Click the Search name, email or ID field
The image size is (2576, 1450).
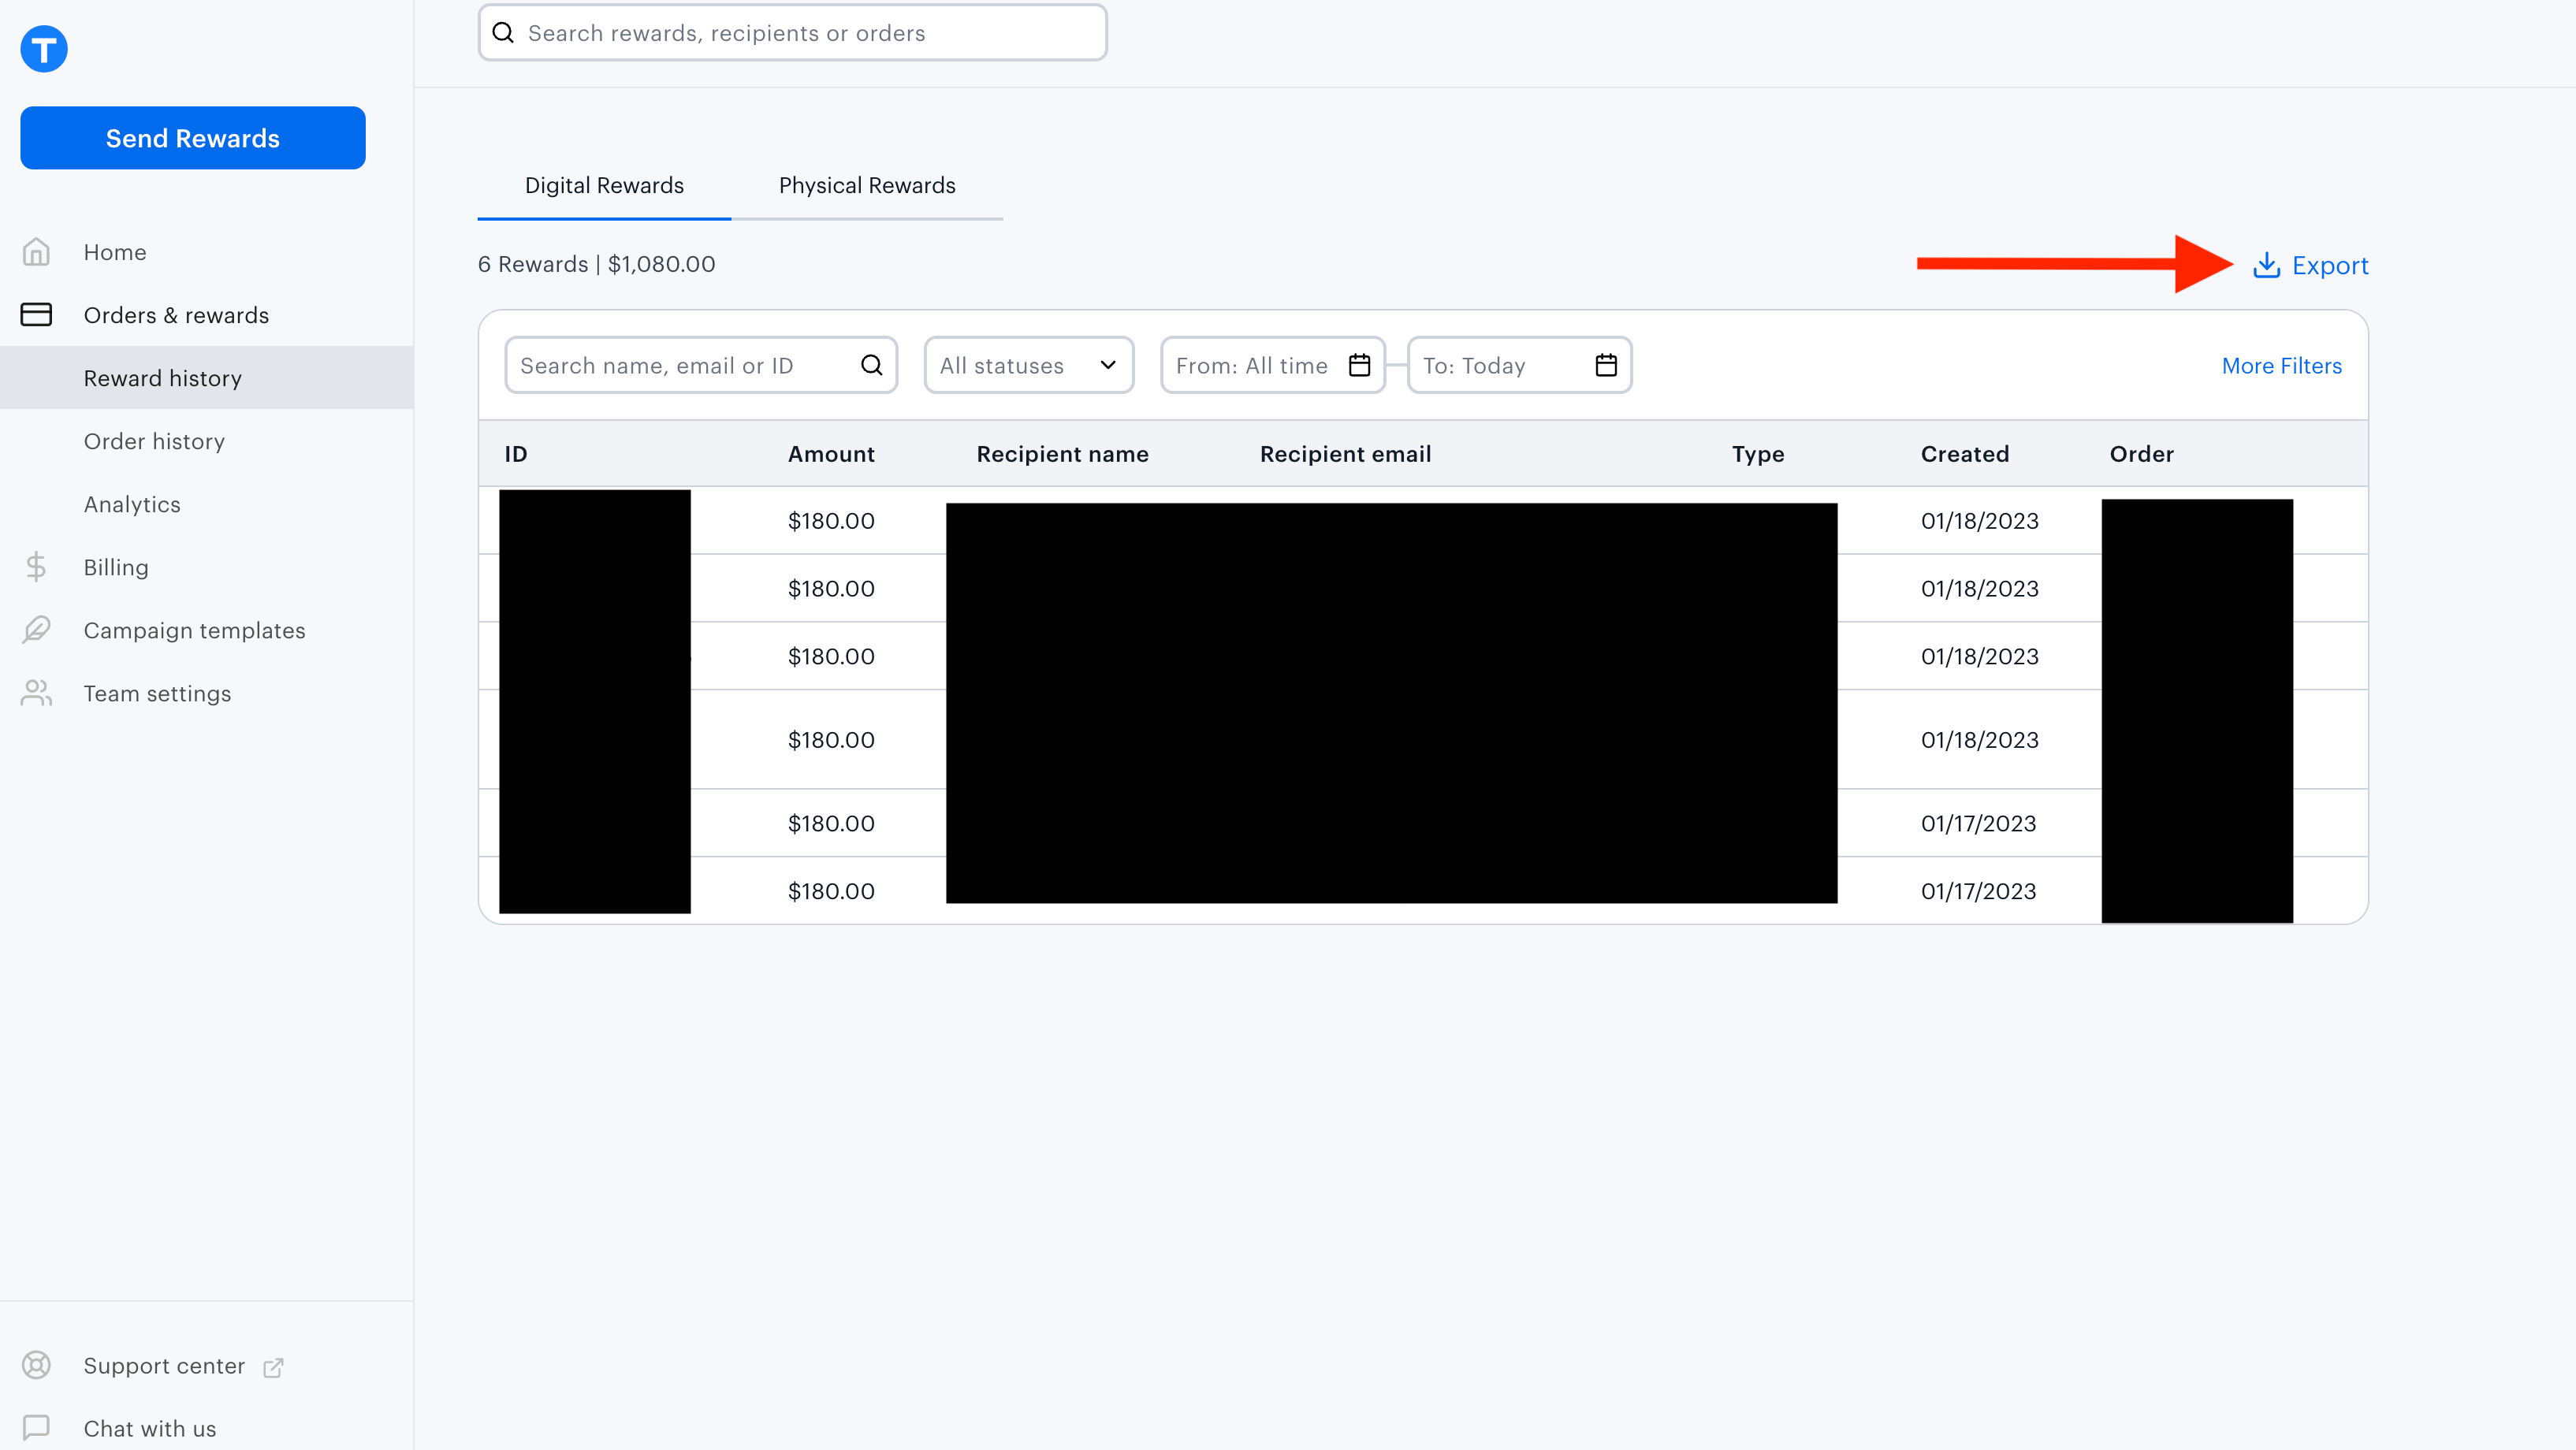coord(680,365)
